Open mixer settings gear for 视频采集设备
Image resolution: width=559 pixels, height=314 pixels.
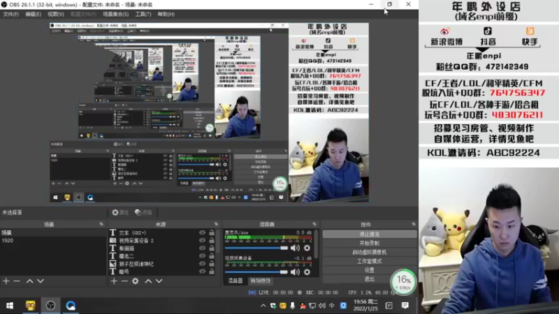pyautogui.click(x=307, y=272)
